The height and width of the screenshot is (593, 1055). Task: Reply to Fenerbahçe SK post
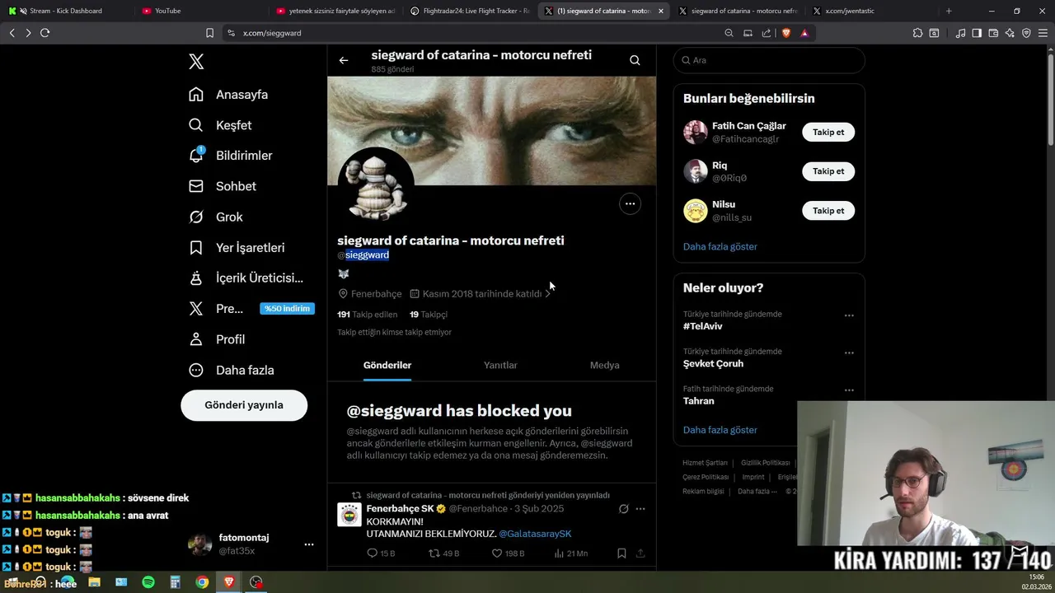tap(381, 553)
